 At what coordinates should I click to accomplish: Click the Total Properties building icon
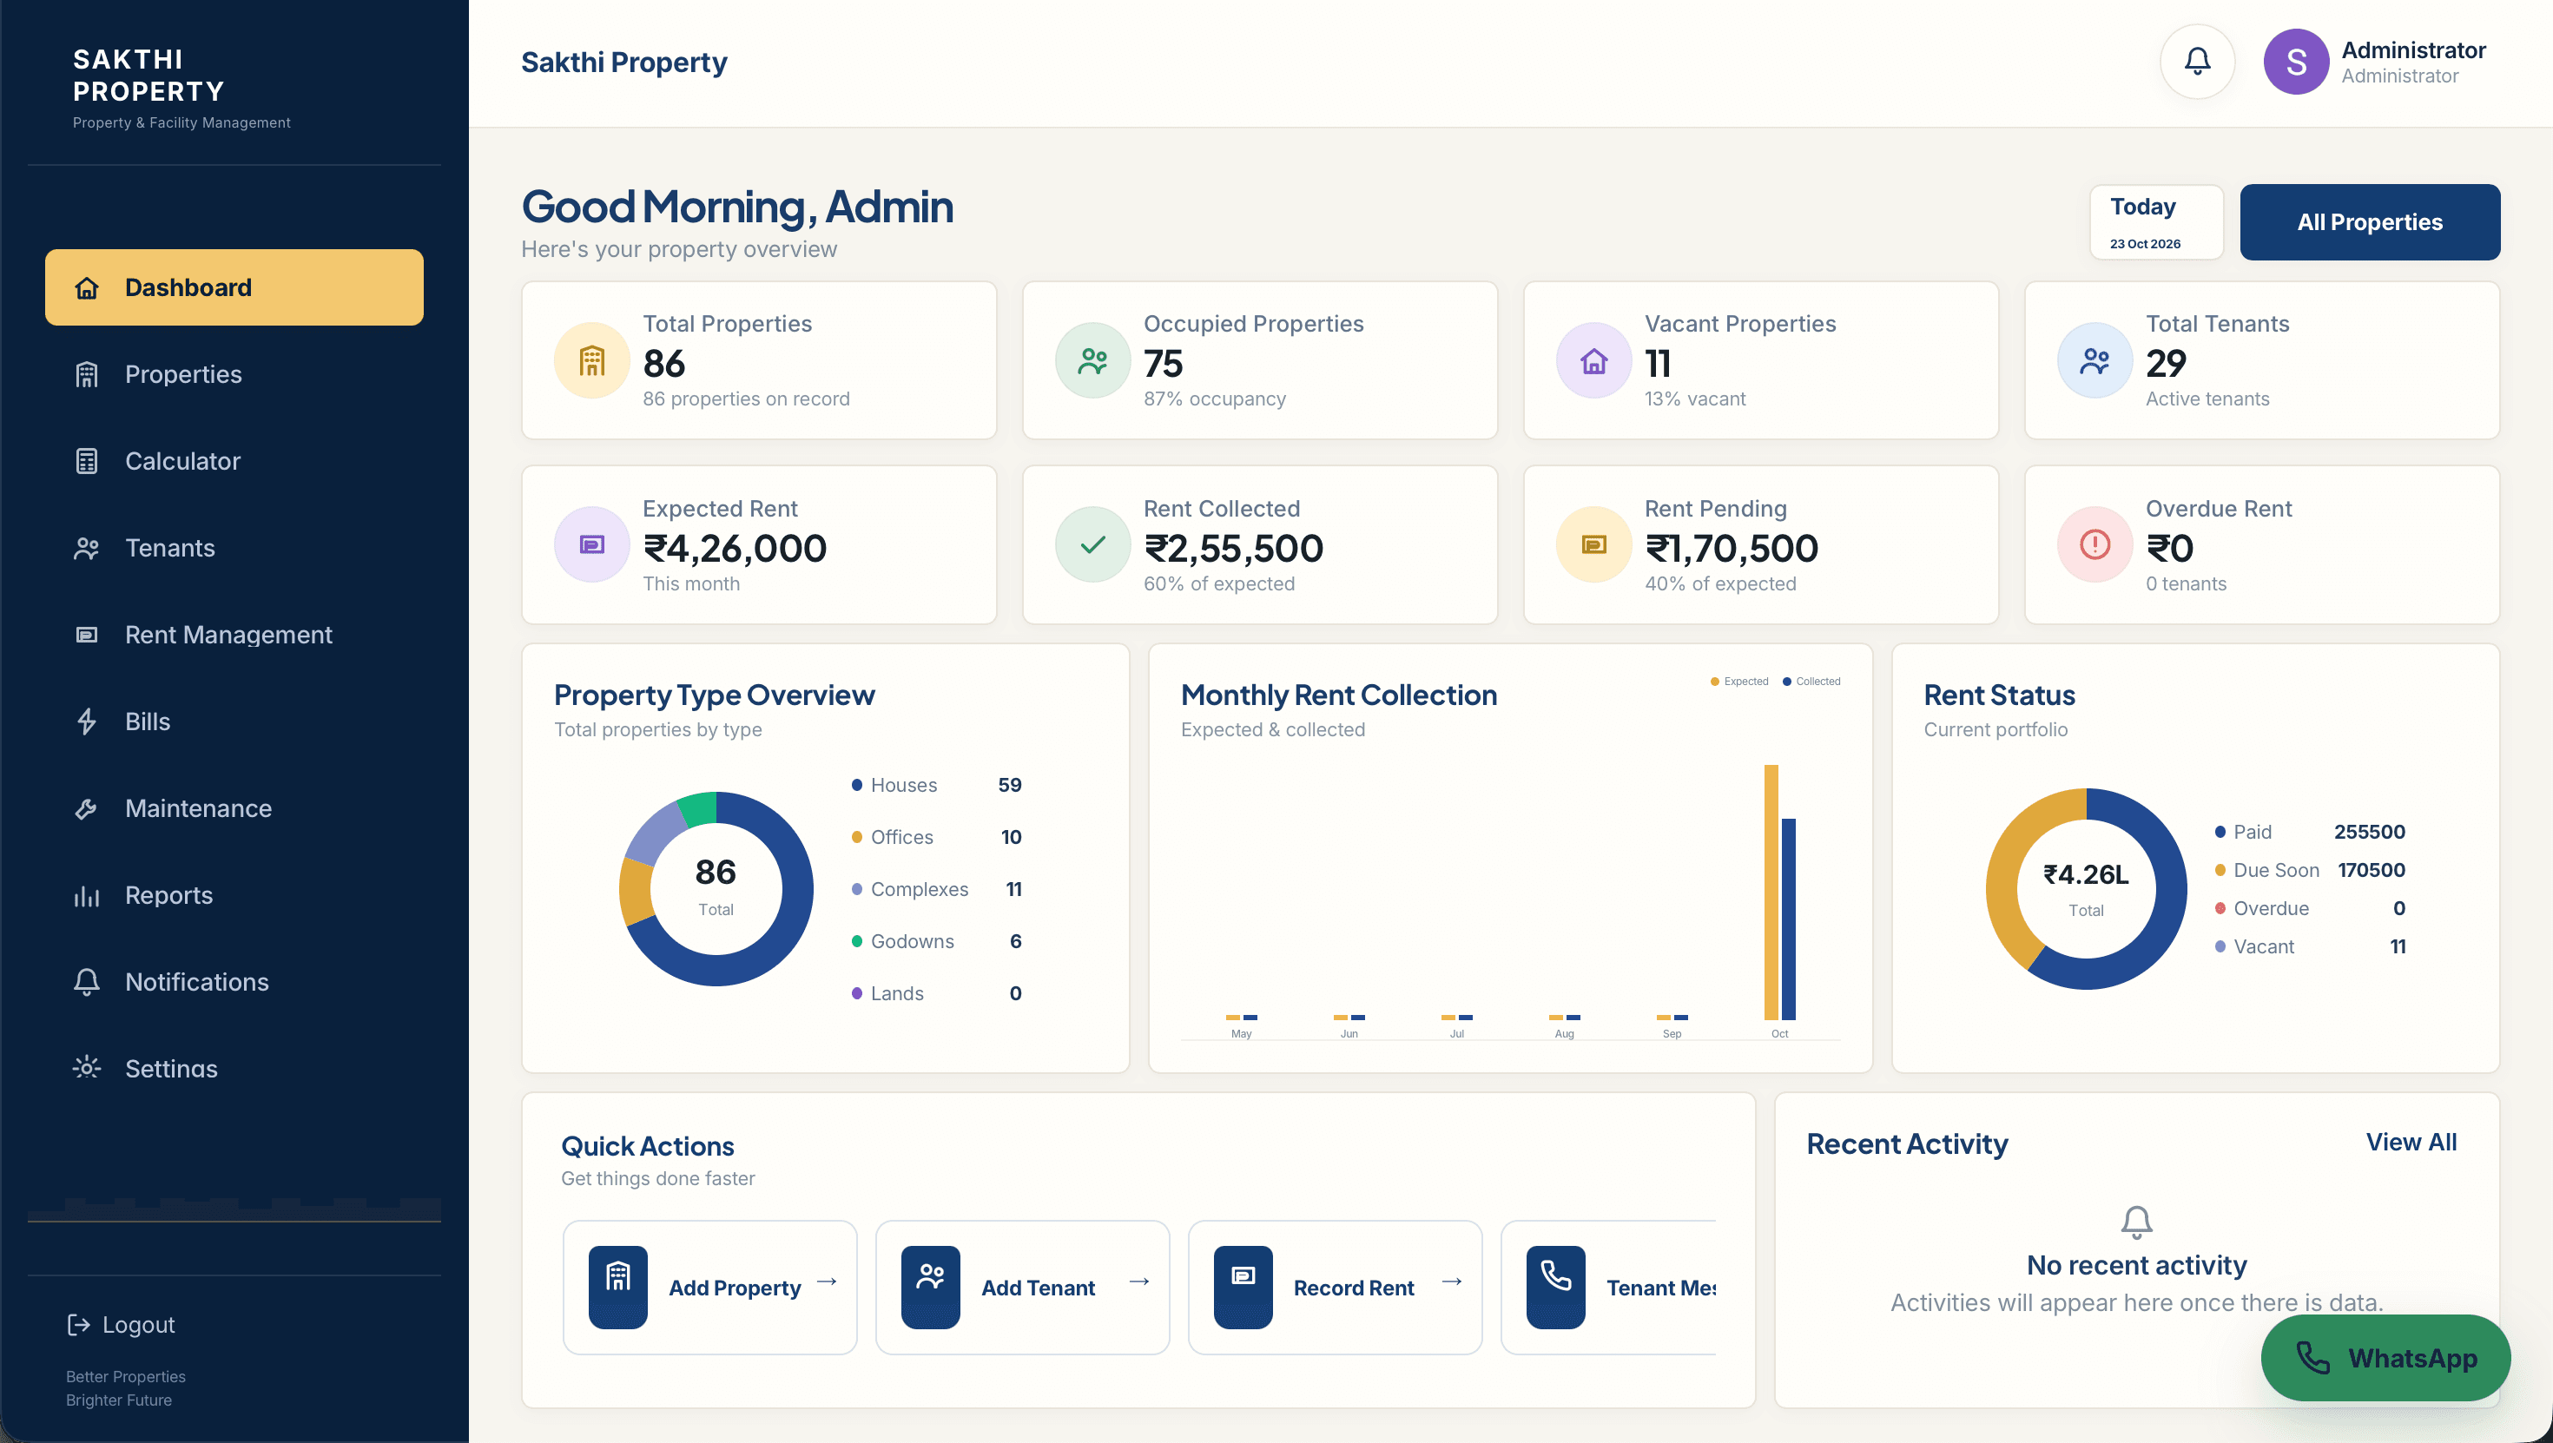point(591,361)
